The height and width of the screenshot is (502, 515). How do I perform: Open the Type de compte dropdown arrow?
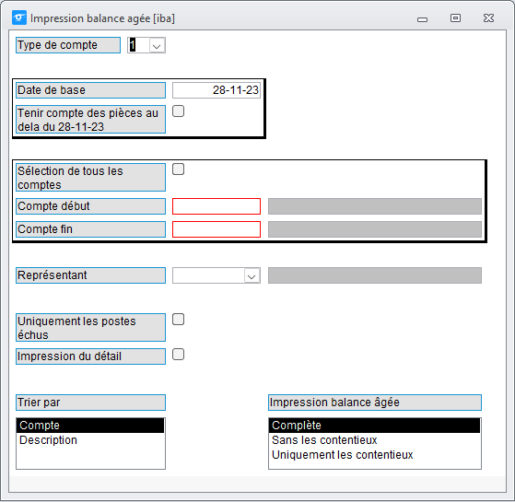coord(157,45)
